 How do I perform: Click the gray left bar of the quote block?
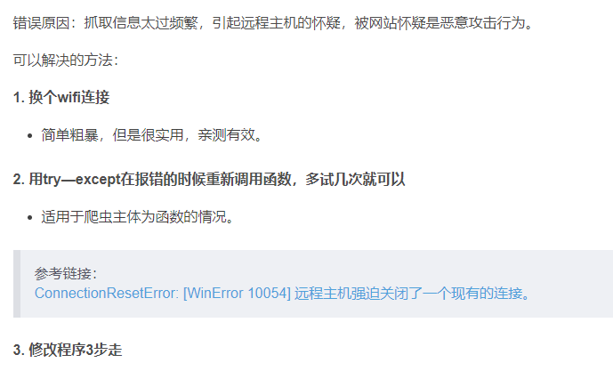17,284
